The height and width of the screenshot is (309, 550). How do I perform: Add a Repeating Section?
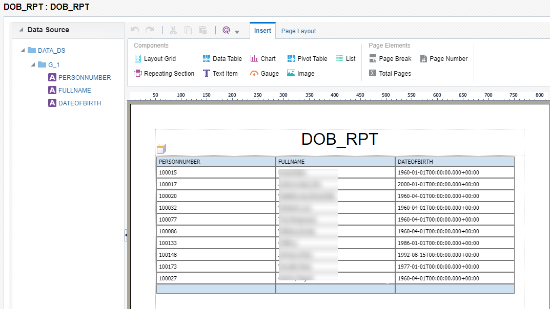tap(164, 74)
